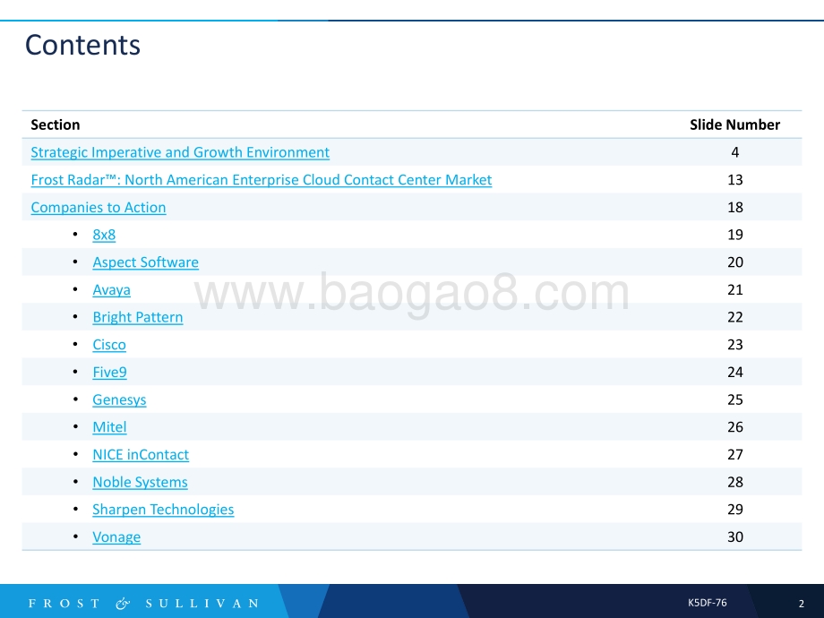Click the Slide Number column header
The image size is (824, 618).
coord(734,124)
